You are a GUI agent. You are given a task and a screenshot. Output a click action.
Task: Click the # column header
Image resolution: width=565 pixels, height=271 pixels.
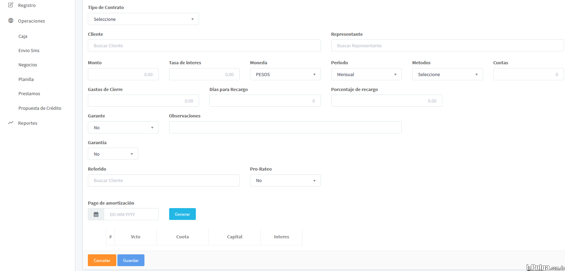(110, 237)
